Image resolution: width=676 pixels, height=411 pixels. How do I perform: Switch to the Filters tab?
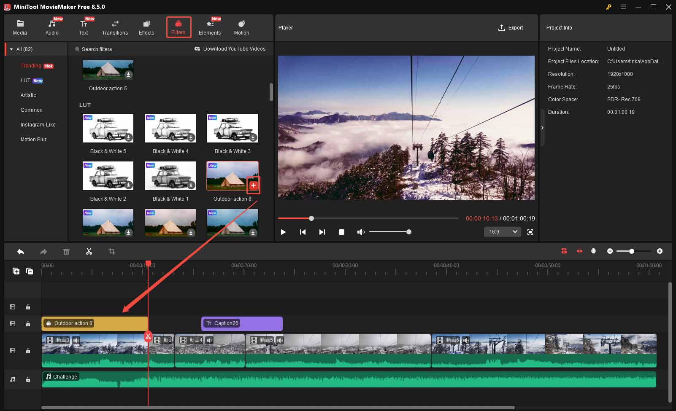(x=178, y=27)
